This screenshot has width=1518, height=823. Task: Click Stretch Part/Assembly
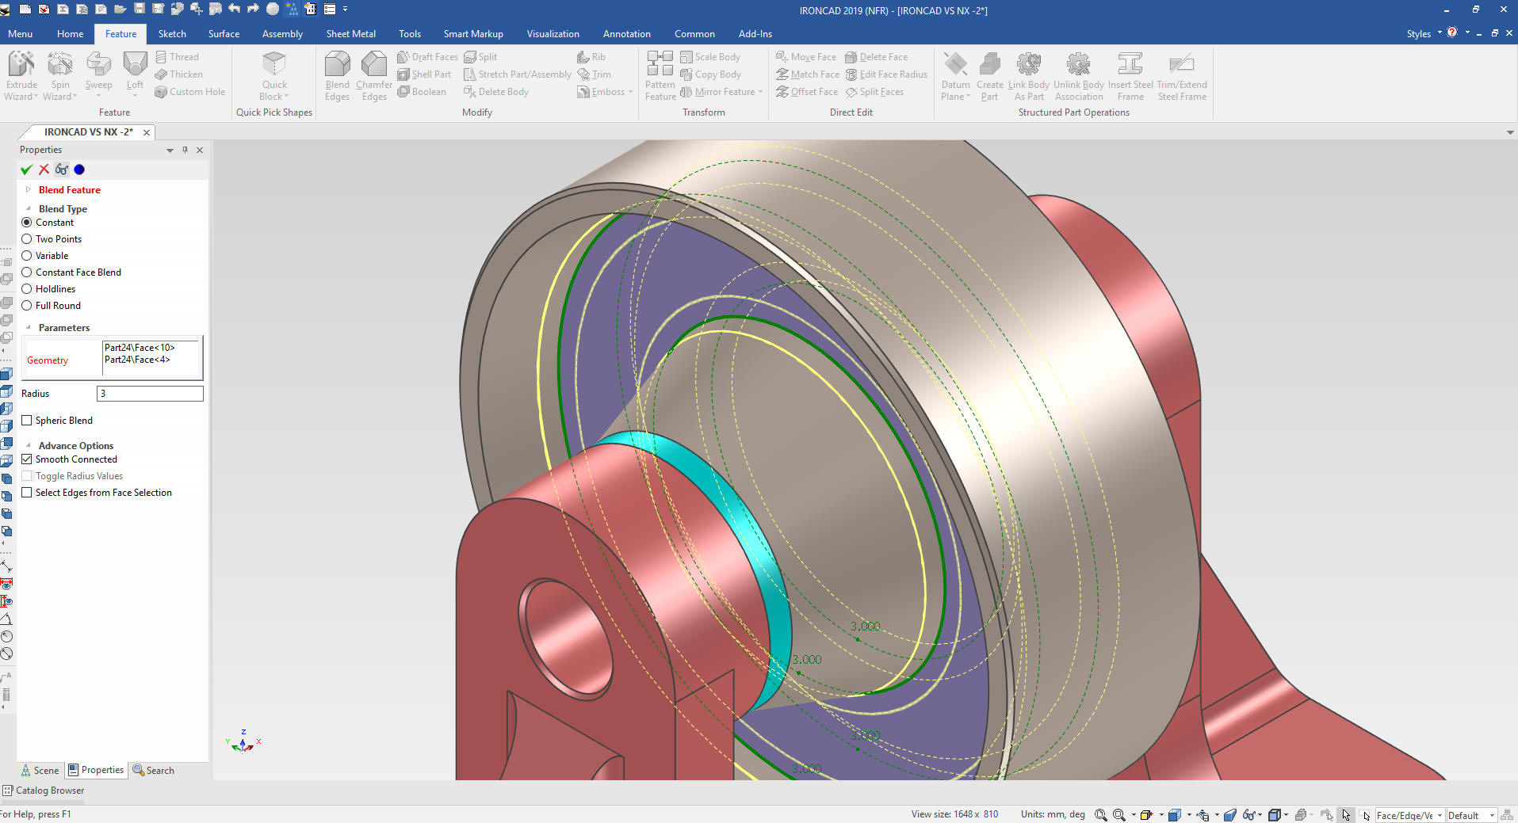(517, 74)
